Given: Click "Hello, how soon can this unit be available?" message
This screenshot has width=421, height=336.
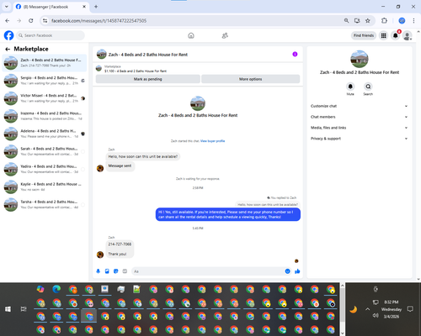Looking at the screenshot, I should 143,156.
